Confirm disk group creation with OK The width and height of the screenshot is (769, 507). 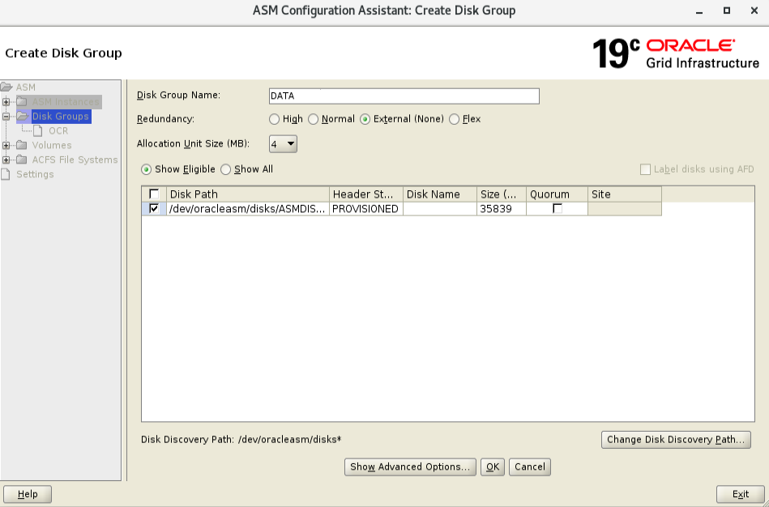[493, 467]
